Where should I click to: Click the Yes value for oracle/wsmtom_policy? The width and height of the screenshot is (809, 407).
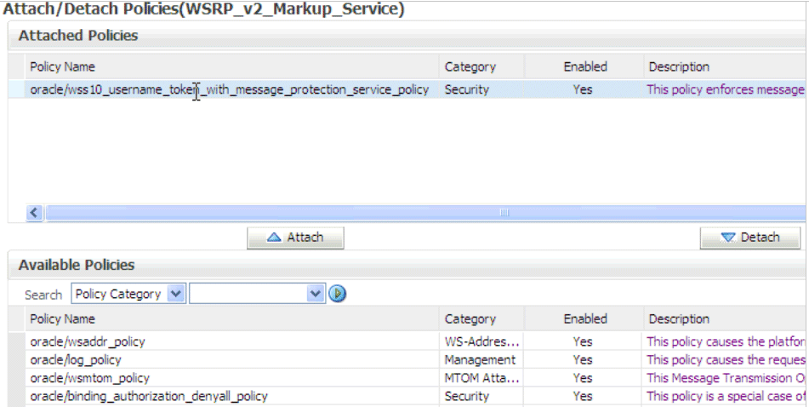[x=583, y=377]
